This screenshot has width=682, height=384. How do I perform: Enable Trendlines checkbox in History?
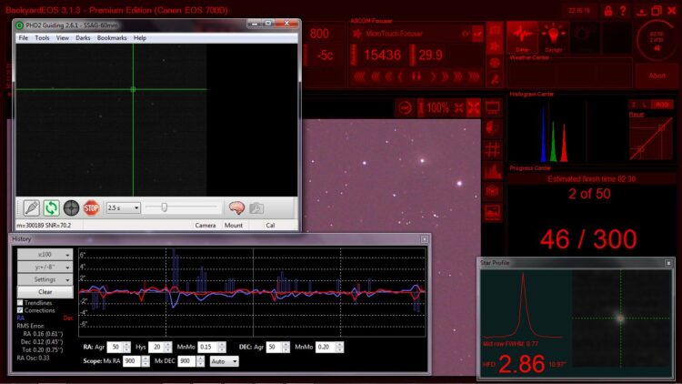(20, 303)
